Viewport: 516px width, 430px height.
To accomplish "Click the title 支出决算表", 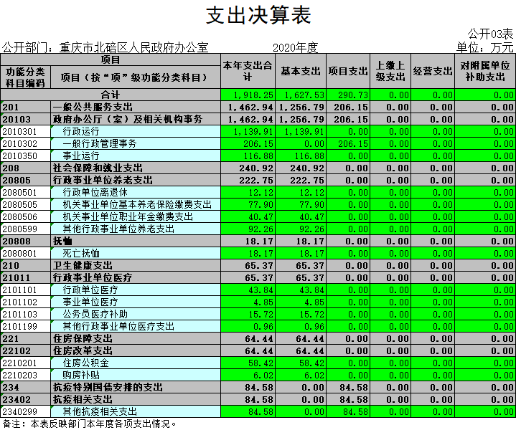I will coord(258,15).
